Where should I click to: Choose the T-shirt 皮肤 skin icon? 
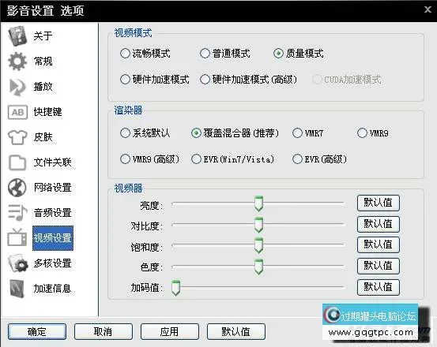[17, 137]
